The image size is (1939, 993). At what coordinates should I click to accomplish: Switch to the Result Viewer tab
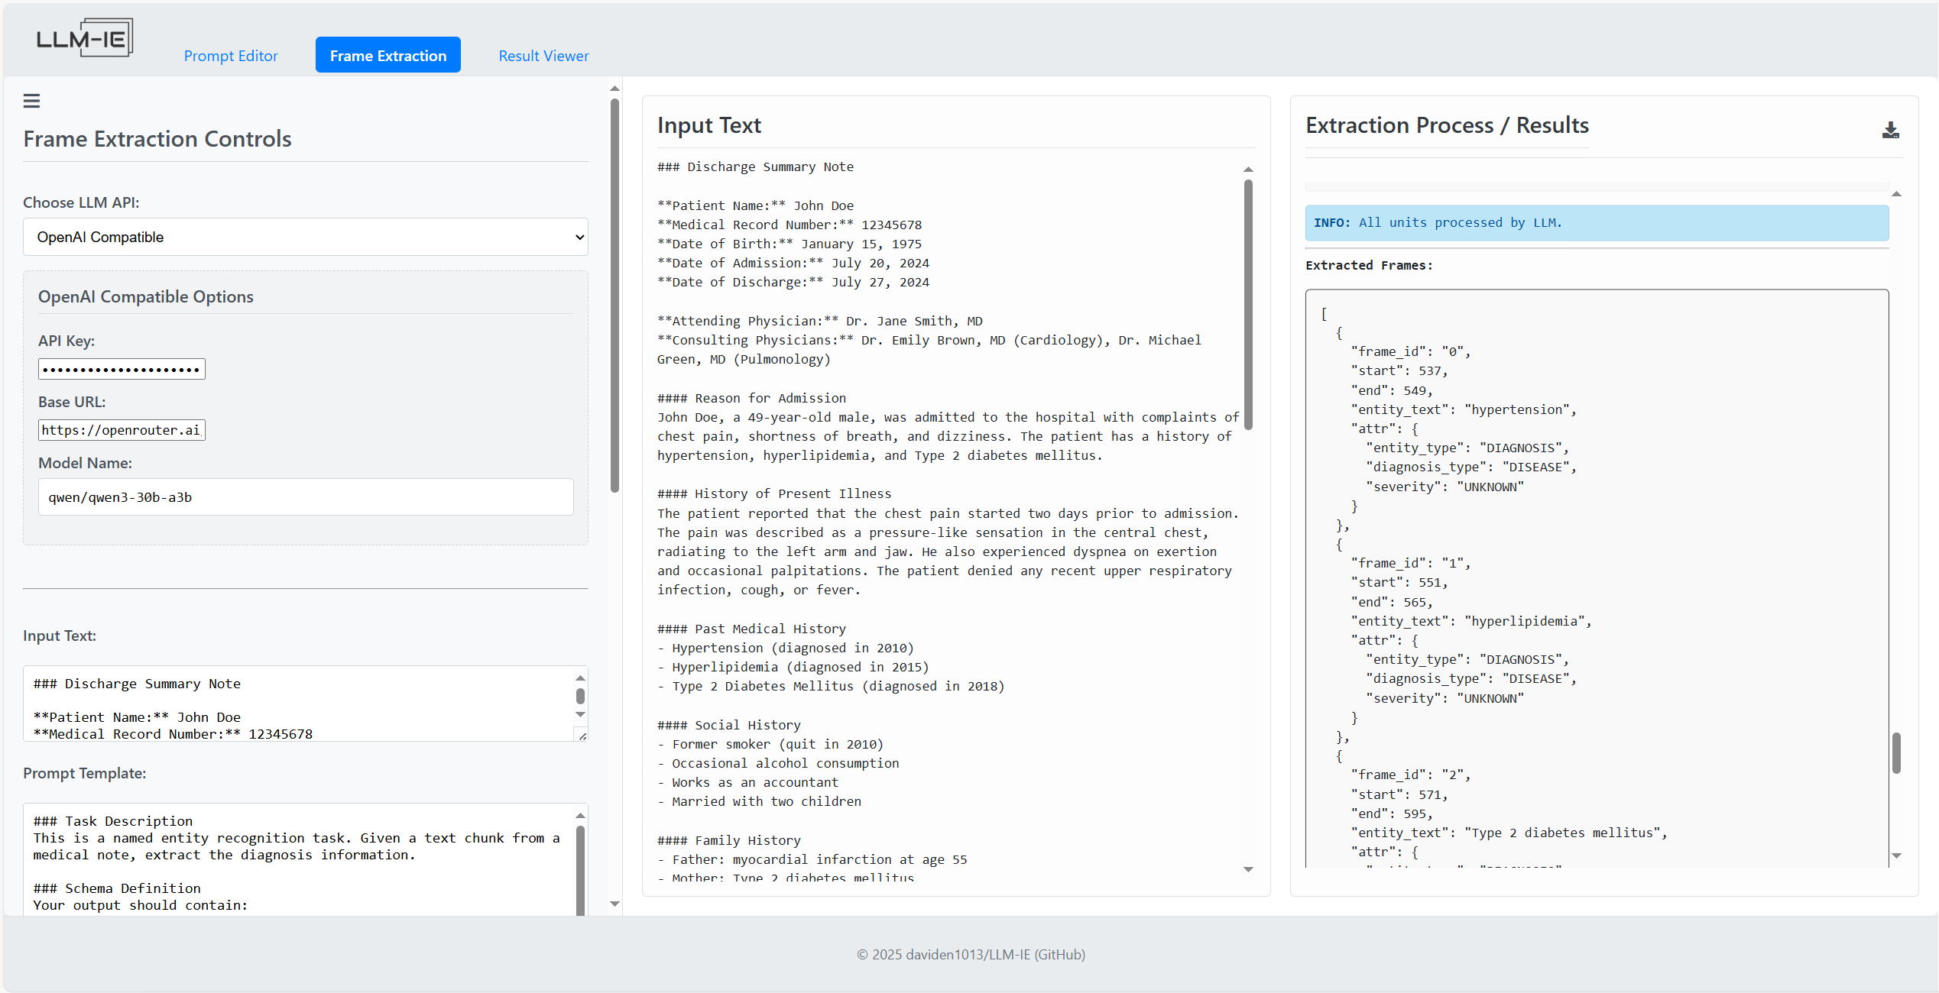(x=543, y=55)
